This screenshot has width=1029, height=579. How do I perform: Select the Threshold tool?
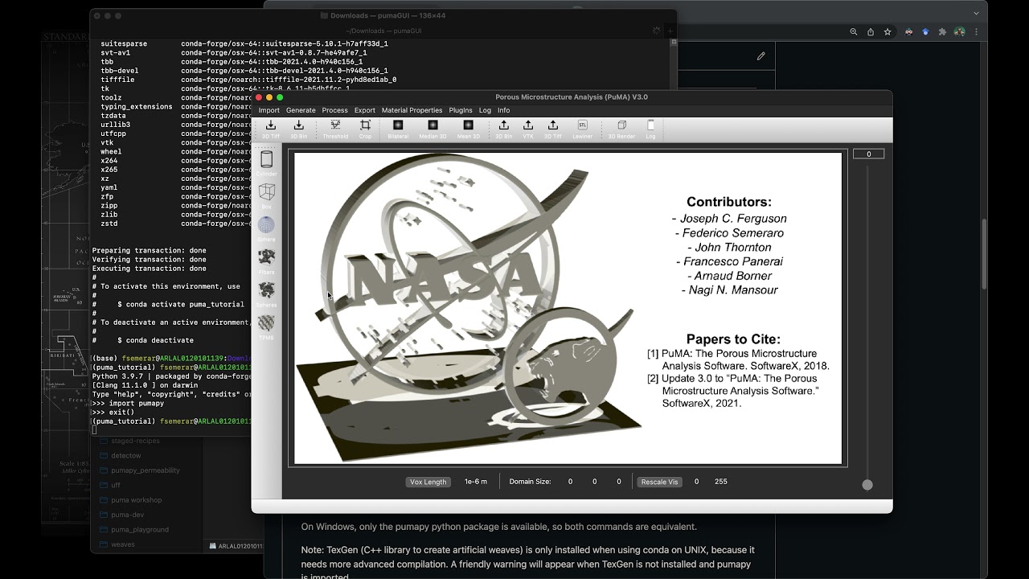tap(335, 129)
